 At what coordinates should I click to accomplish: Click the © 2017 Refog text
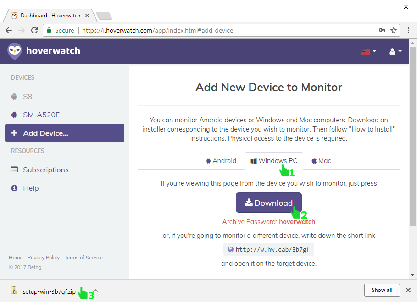click(x=25, y=267)
